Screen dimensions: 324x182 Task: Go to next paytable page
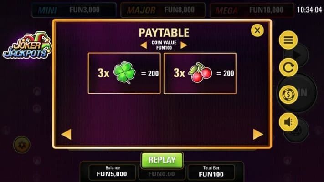258,134
